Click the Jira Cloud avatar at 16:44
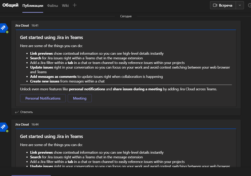This screenshot has width=251, height=176. click(x=4, y=127)
